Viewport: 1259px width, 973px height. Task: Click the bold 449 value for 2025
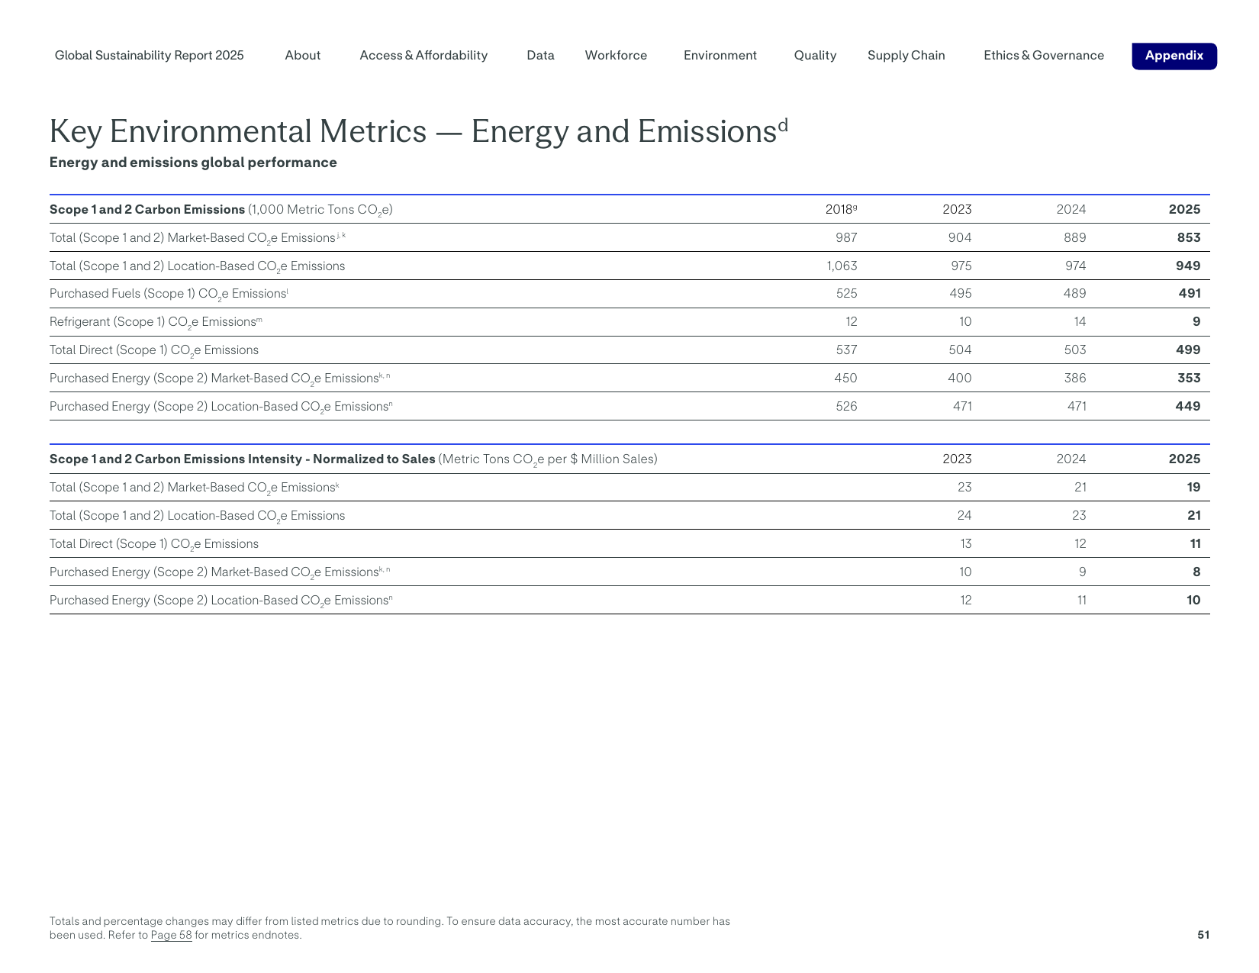coord(1188,407)
